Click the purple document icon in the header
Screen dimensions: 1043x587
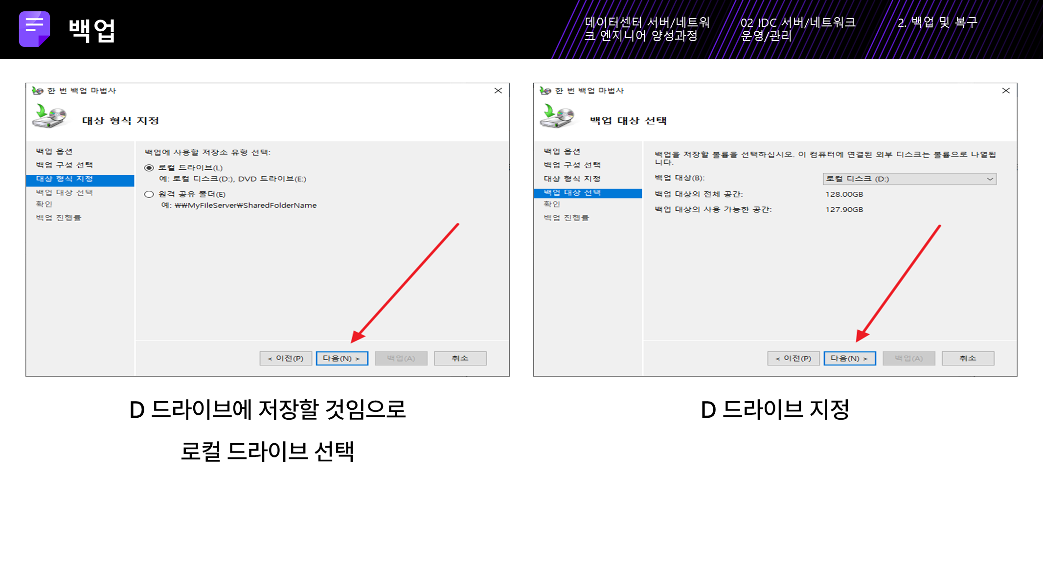[x=34, y=29]
